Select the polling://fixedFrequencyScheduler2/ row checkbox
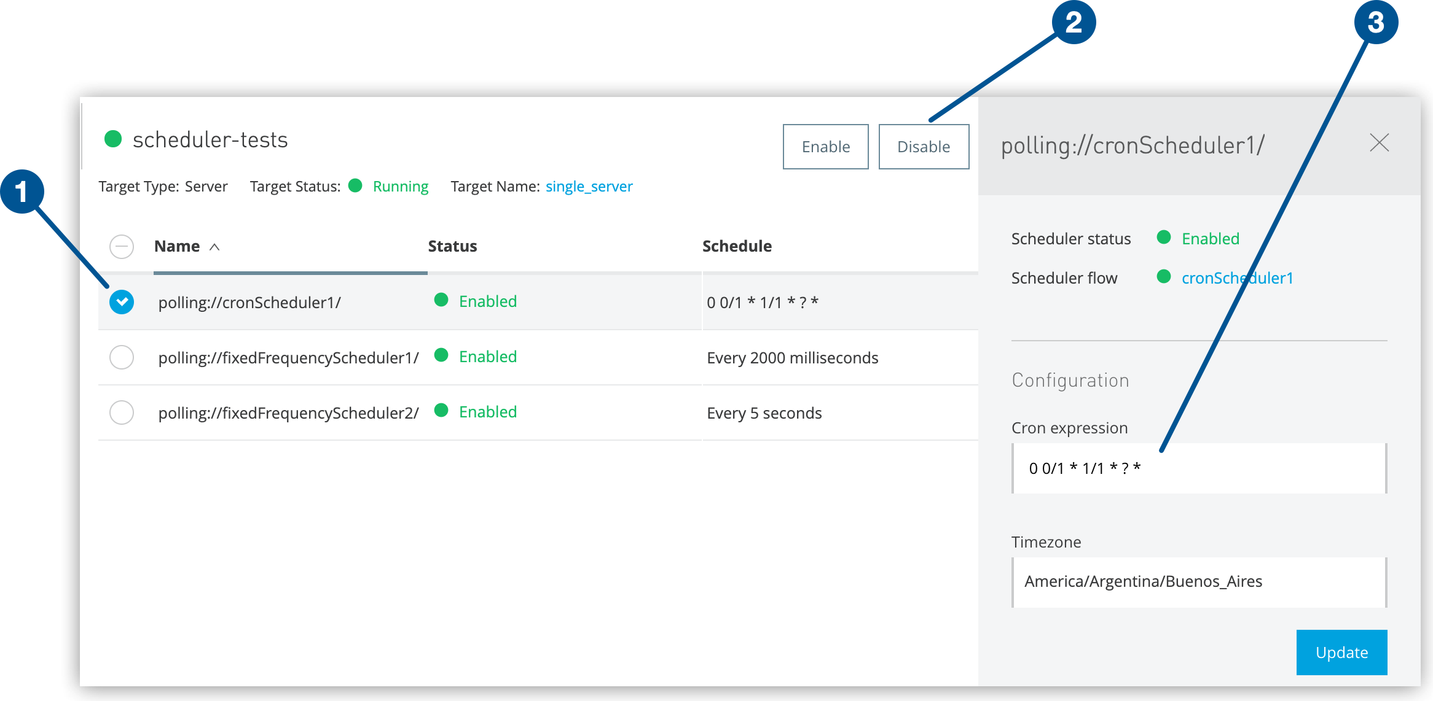 click(x=122, y=412)
